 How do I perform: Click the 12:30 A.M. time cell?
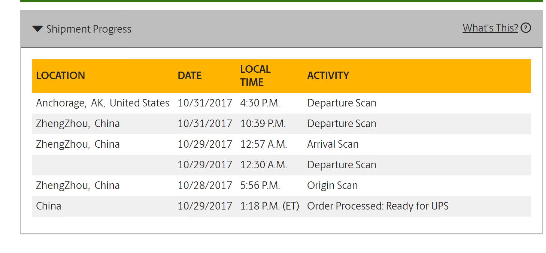point(264,165)
